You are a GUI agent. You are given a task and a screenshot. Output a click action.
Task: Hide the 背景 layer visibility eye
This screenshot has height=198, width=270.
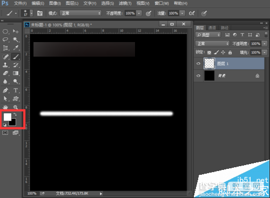(198, 76)
